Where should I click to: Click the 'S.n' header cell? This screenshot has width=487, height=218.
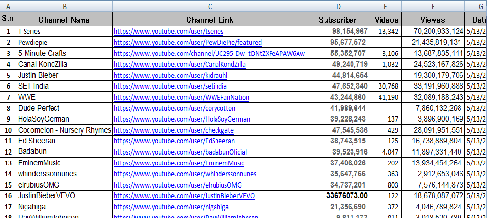click(x=8, y=19)
